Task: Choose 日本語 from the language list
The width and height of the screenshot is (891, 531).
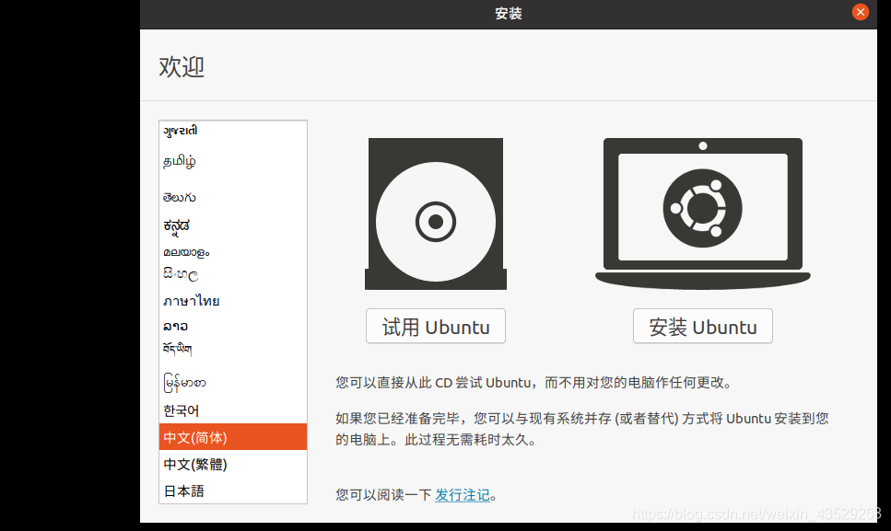Action: pos(233,491)
